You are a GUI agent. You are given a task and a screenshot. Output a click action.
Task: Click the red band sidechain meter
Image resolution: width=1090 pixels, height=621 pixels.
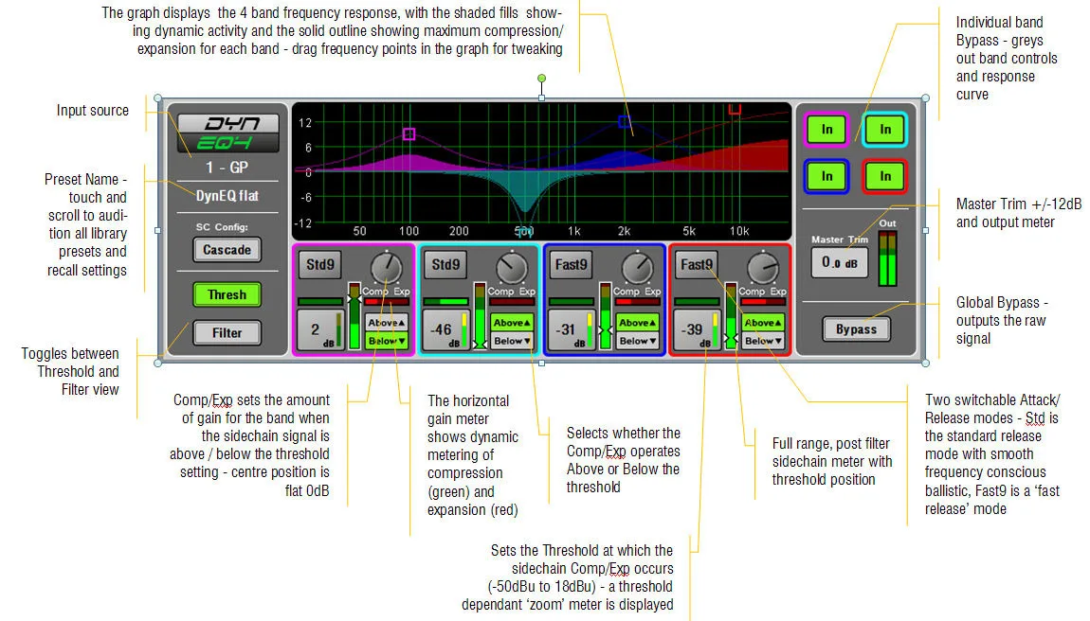(x=731, y=316)
